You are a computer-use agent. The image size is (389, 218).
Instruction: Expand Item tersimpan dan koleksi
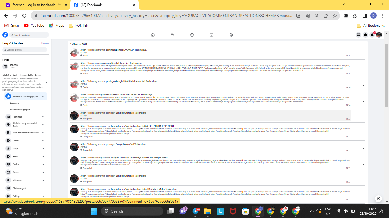coord(43,133)
